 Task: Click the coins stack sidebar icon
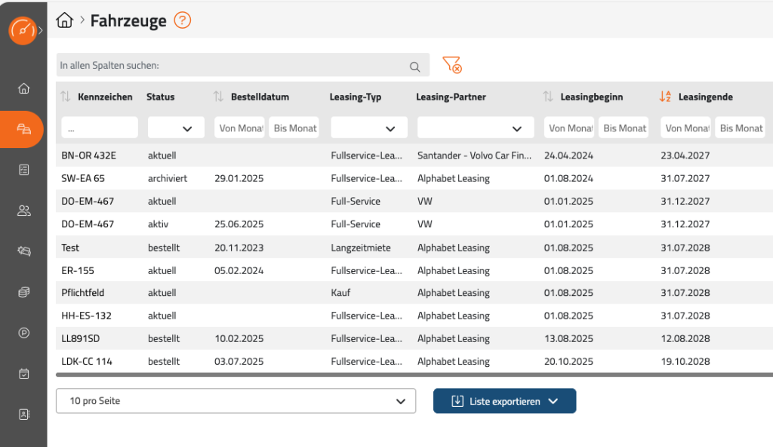click(x=23, y=292)
